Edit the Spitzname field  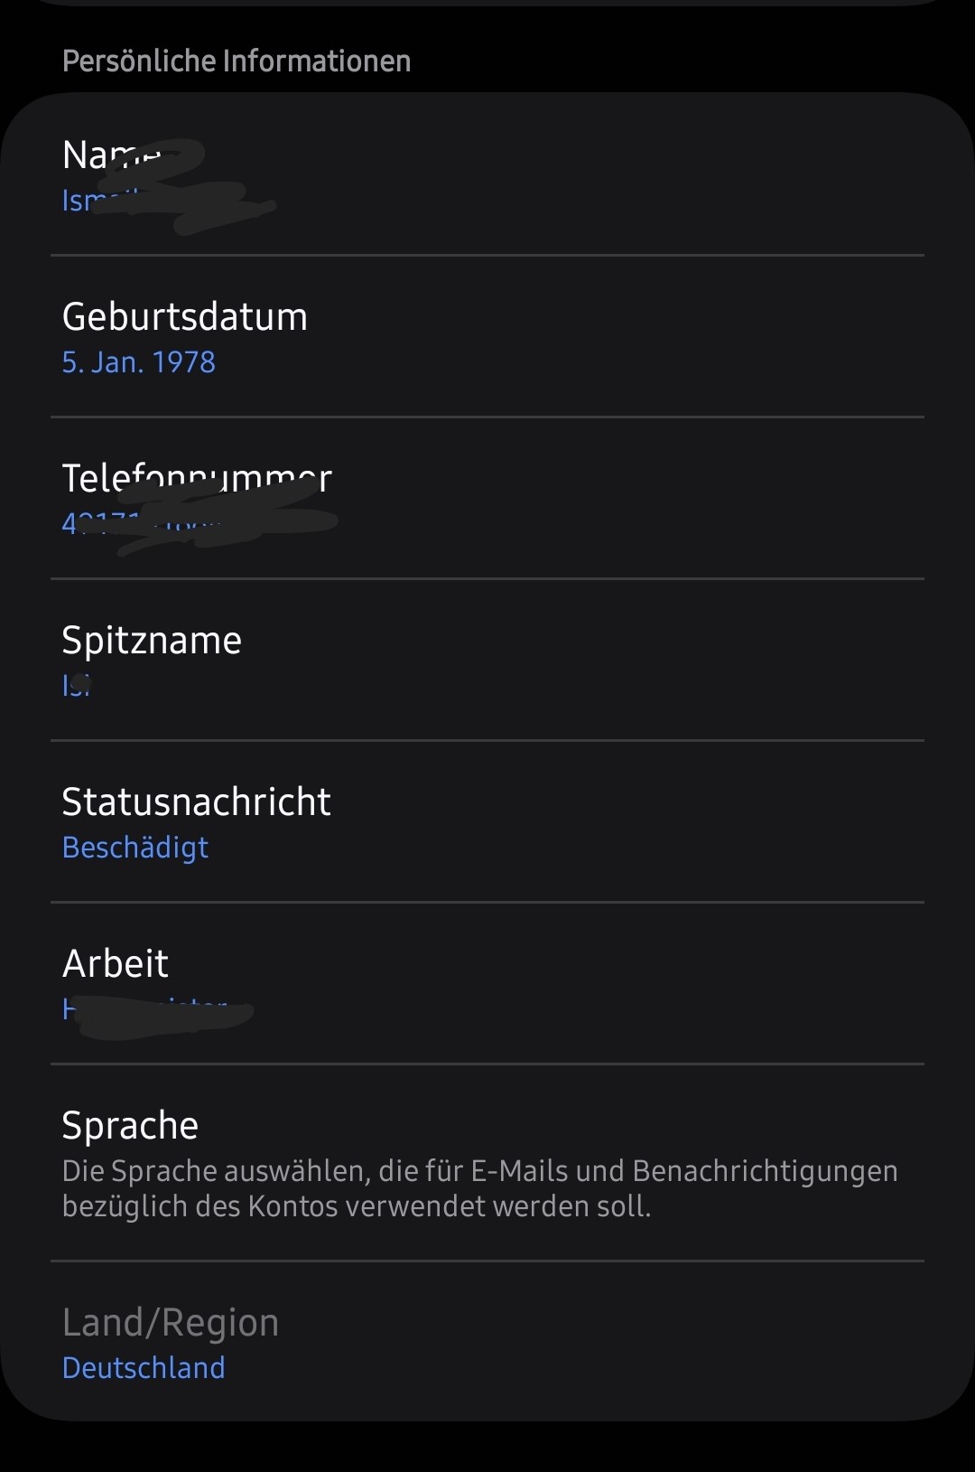pos(487,661)
